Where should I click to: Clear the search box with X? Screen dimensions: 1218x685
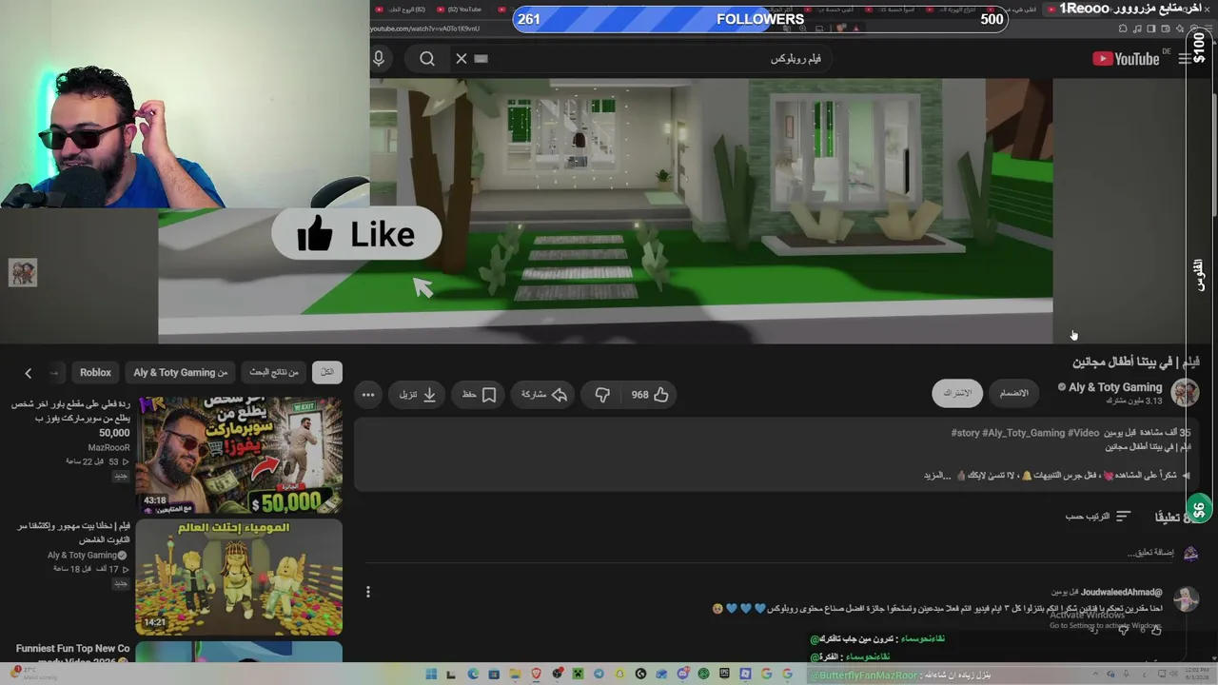[462, 59]
